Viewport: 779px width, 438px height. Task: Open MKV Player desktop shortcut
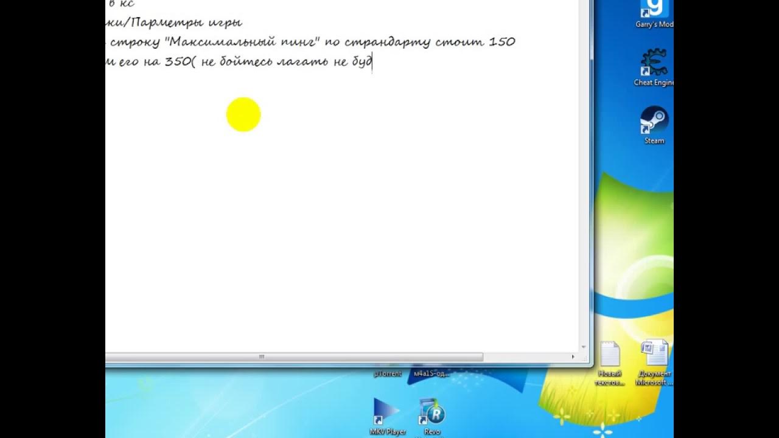tap(388, 417)
